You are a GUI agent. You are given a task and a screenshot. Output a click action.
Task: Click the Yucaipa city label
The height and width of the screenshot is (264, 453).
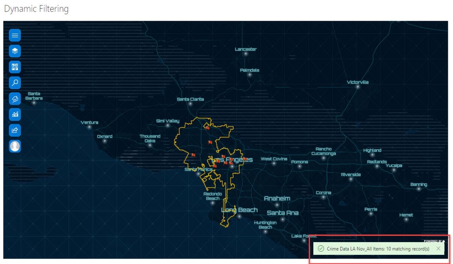394,166
